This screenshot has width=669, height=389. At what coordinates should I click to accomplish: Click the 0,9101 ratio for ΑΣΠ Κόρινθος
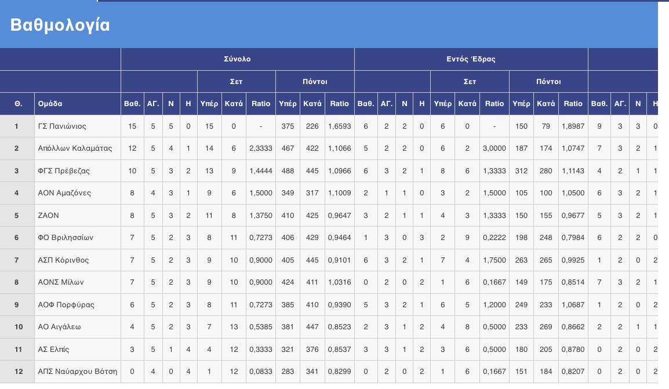[x=340, y=260]
